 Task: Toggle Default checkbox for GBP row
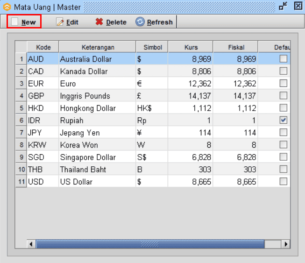(283, 95)
